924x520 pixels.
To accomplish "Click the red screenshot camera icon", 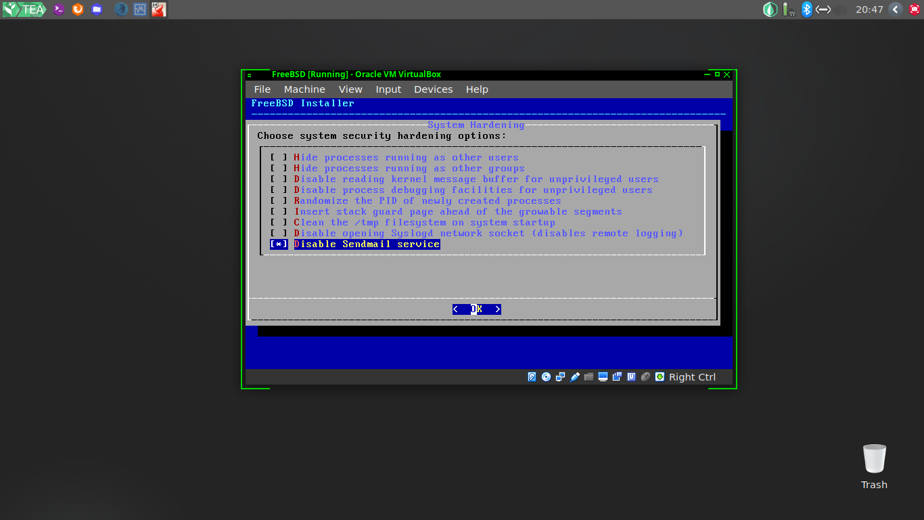I will click(915, 9).
